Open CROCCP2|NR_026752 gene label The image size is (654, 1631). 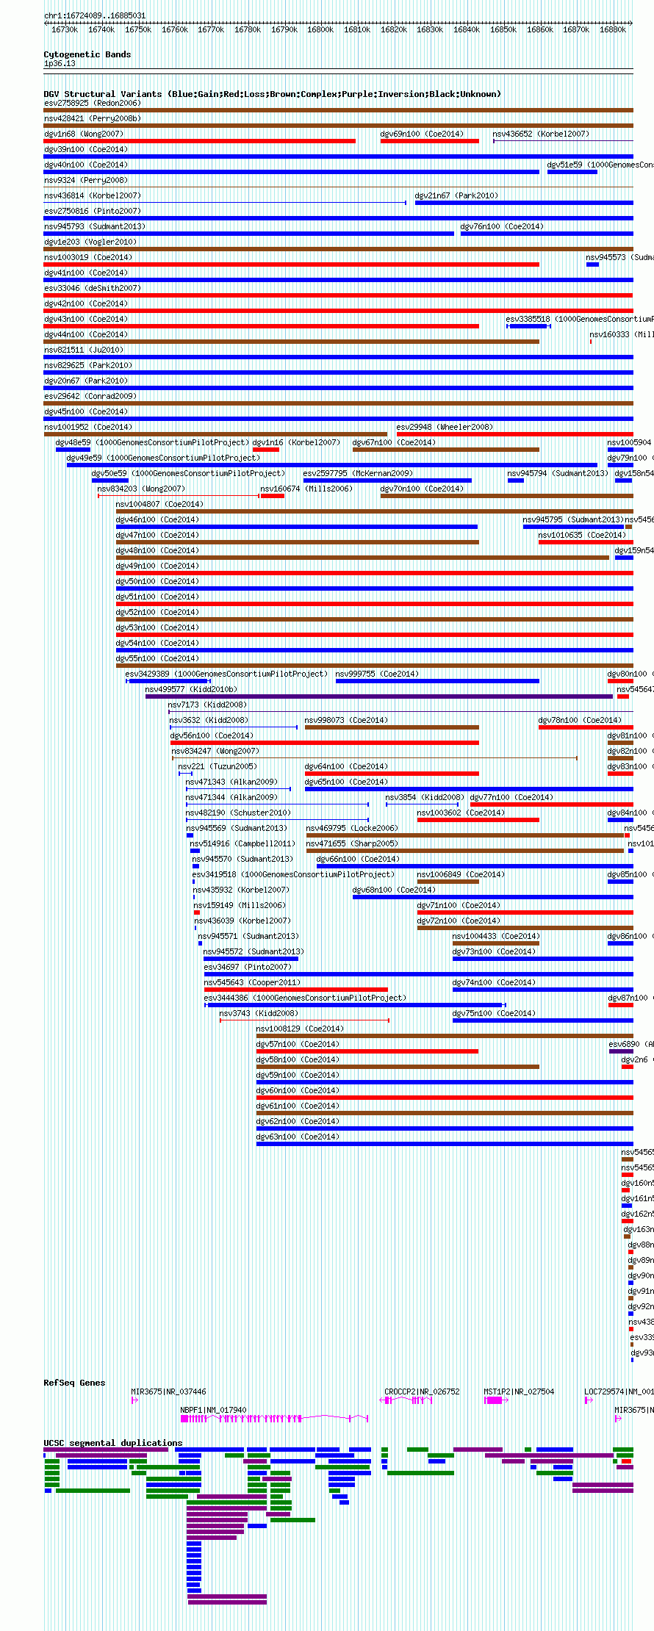(x=422, y=1391)
